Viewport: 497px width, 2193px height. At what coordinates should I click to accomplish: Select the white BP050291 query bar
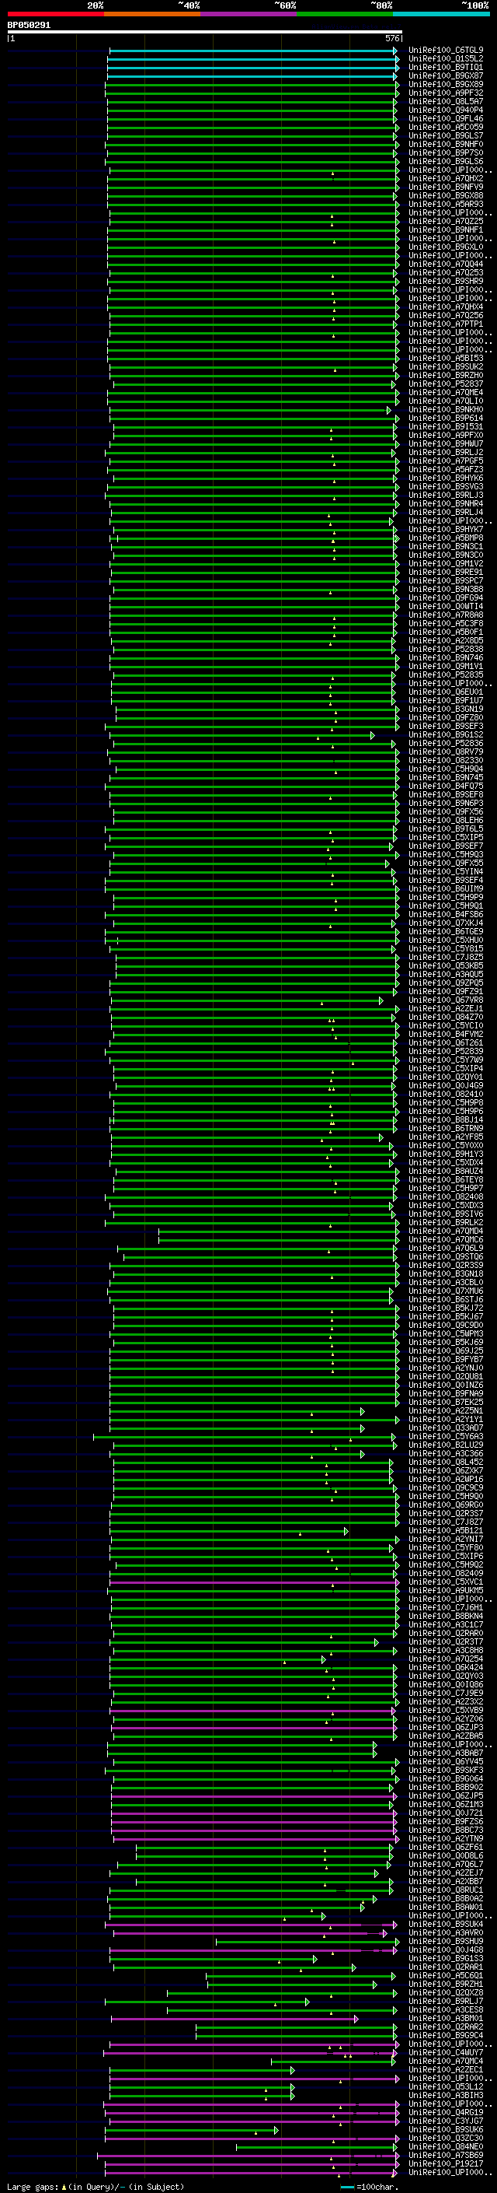coord(205,33)
